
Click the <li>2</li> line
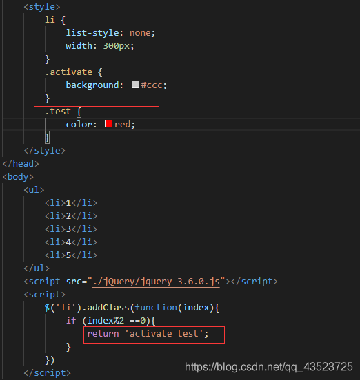(x=71, y=216)
